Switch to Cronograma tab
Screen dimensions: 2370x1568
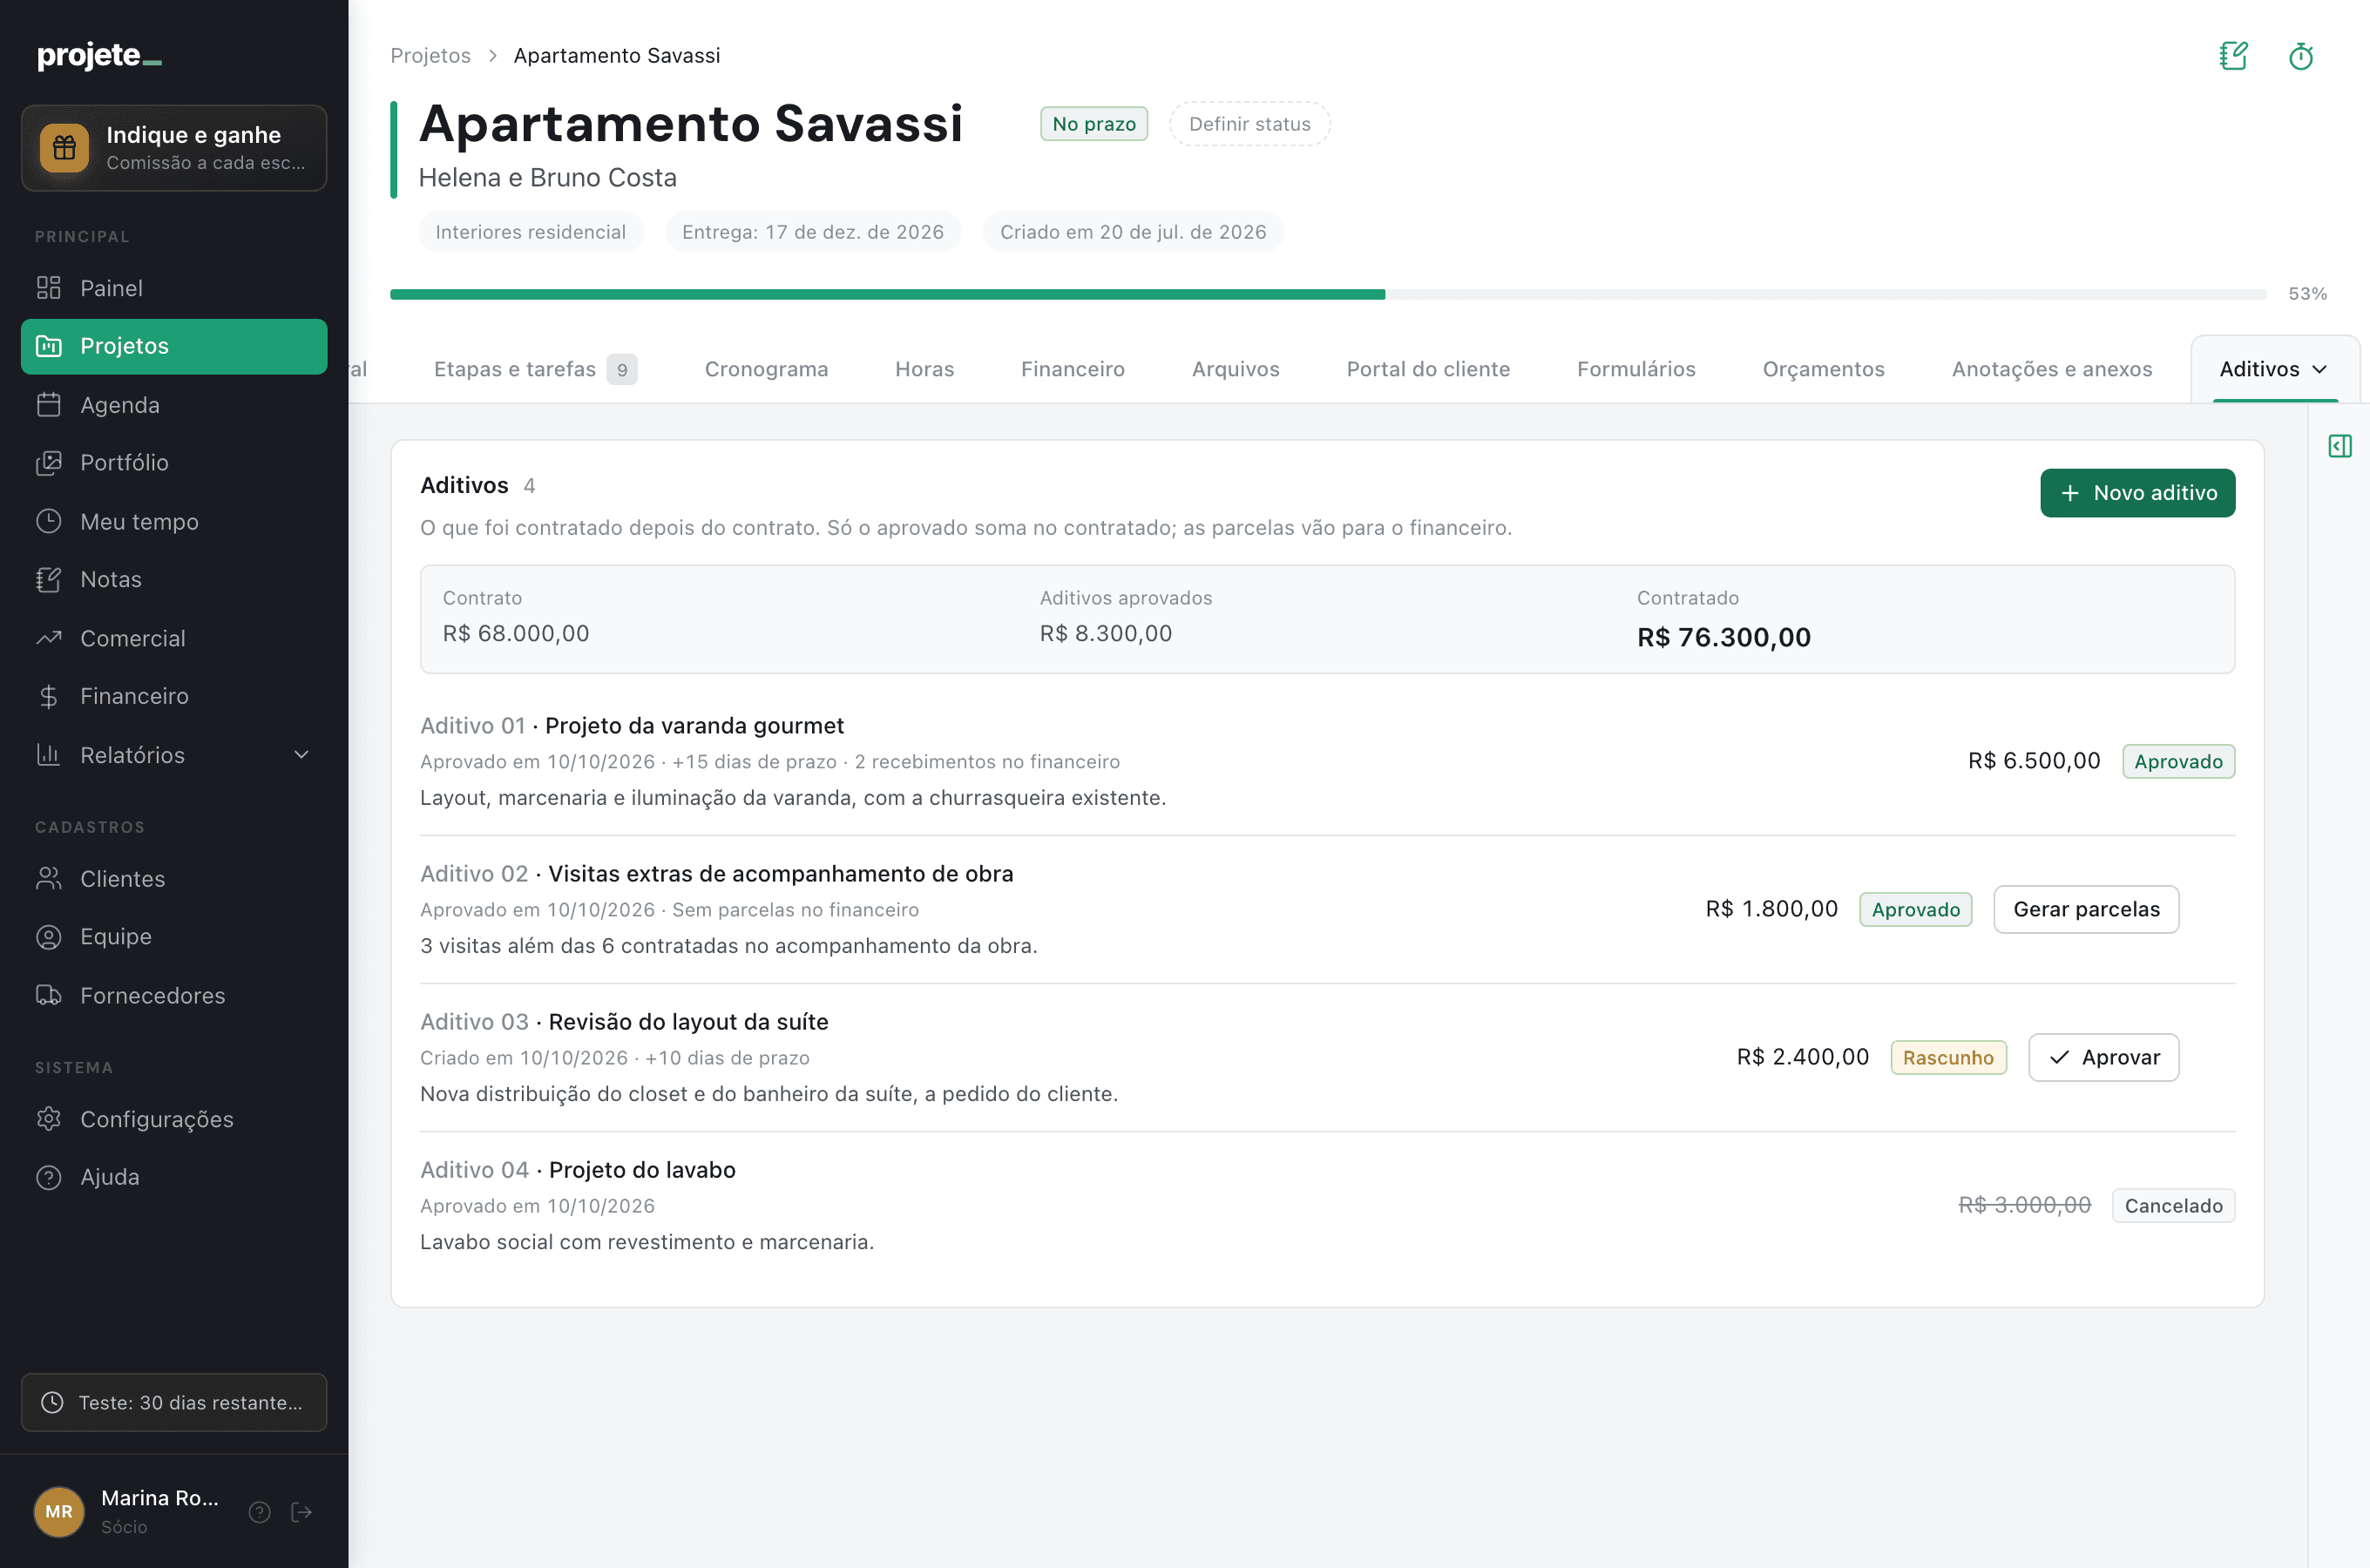coord(766,369)
